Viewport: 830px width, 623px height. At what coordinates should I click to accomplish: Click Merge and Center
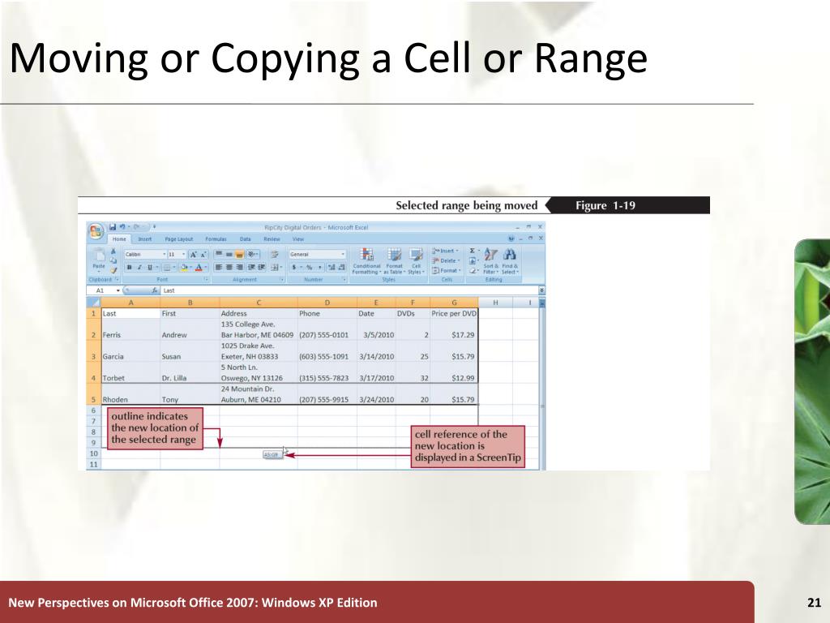click(275, 268)
